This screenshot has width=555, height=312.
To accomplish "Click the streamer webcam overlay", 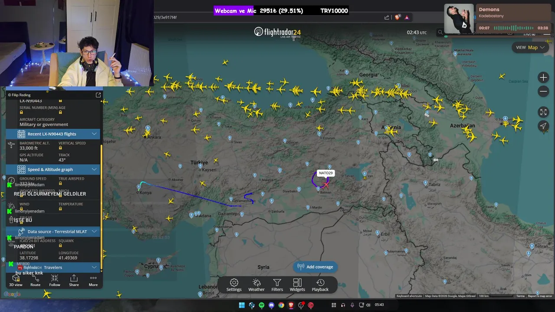I will 77,43.
